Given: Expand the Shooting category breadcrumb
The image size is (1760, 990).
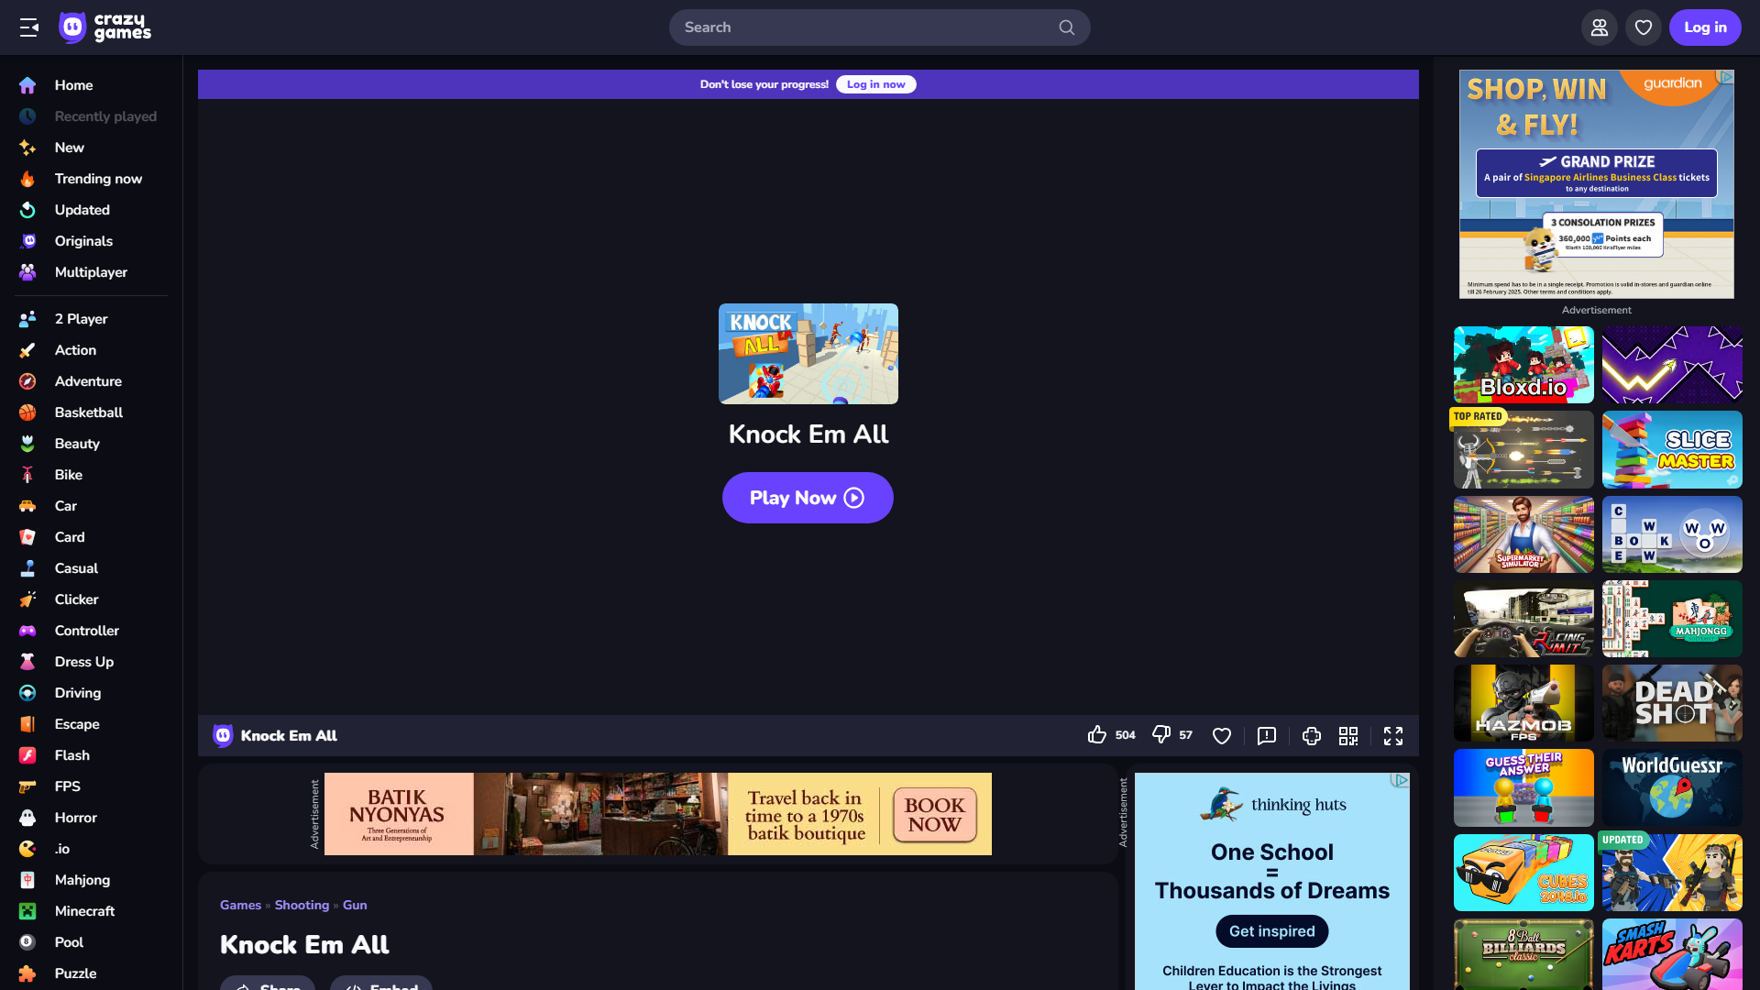Looking at the screenshot, I should tap(302, 904).
